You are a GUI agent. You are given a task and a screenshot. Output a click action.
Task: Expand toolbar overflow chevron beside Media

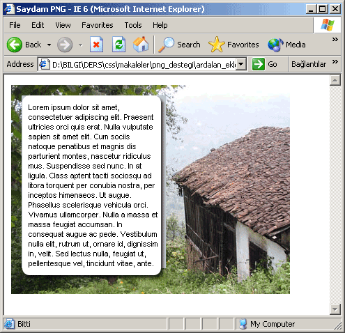point(335,39)
